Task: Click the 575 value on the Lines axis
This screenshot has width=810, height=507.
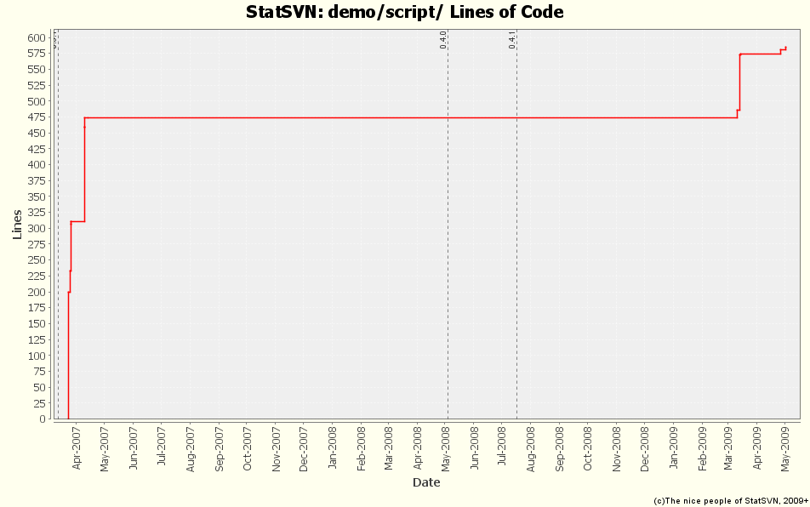Action: coord(37,54)
